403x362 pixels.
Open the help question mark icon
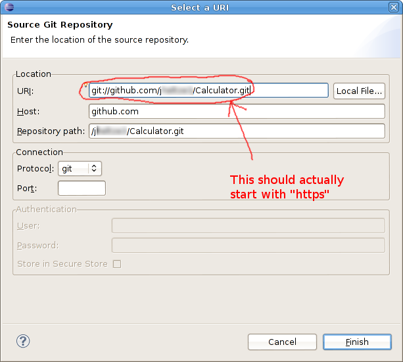[23, 341]
